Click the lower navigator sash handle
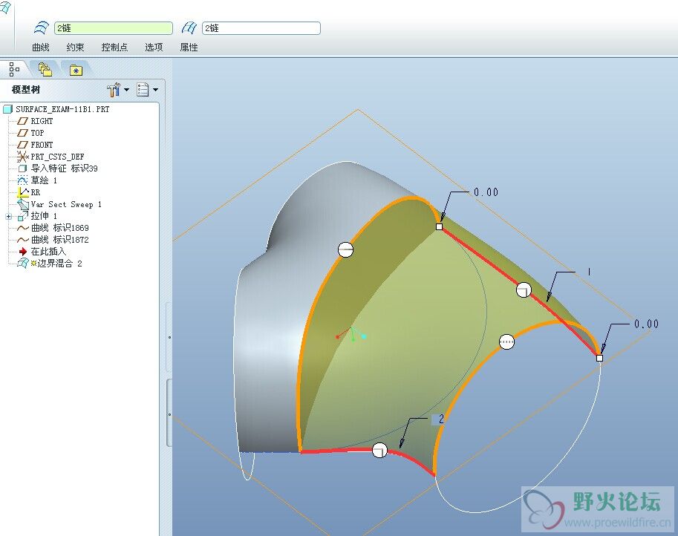678x536 pixels. pyautogui.click(x=169, y=414)
